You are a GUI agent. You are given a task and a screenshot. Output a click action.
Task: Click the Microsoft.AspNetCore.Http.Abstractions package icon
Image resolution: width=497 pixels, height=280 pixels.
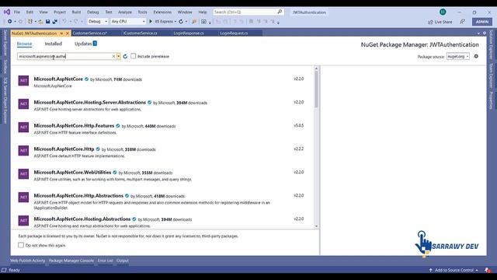[x=23, y=197]
